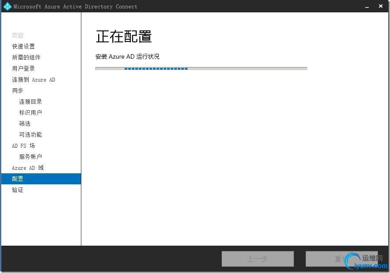Screen dimensions: 390x273
Task: Click the highlighted 配置 step
Action: pyautogui.click(x=41, y=179)
